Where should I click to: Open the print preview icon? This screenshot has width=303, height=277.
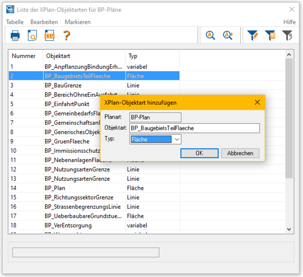[x=32, y=36]
